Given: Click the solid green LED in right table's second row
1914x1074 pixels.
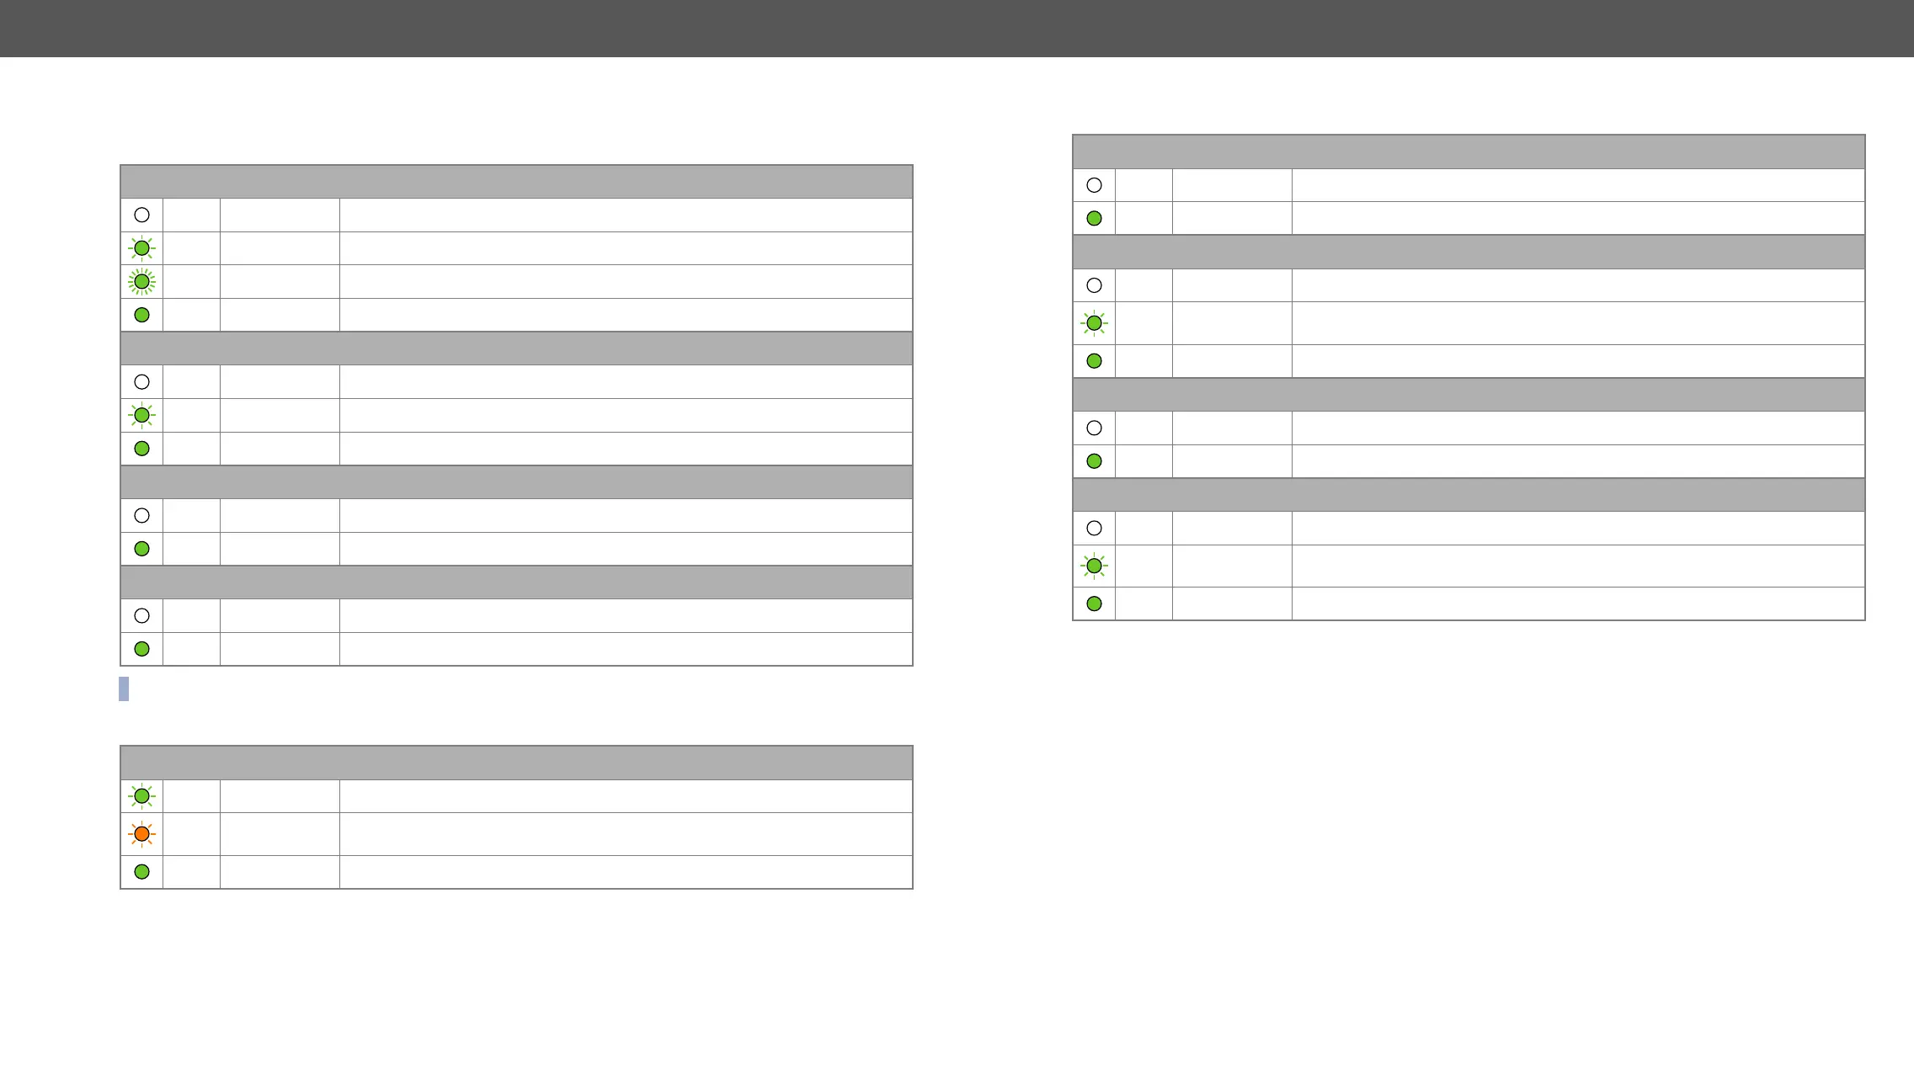Looking at the screenshot, I should pos(1094,218).
